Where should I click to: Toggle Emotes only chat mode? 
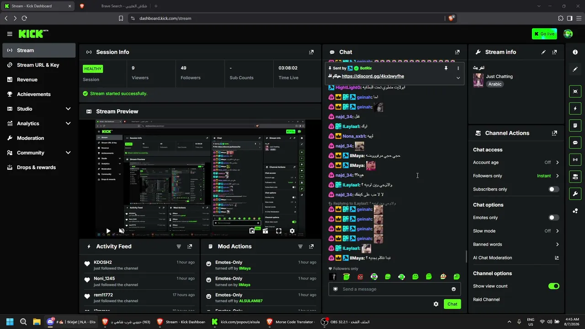[x=553, y=218]
